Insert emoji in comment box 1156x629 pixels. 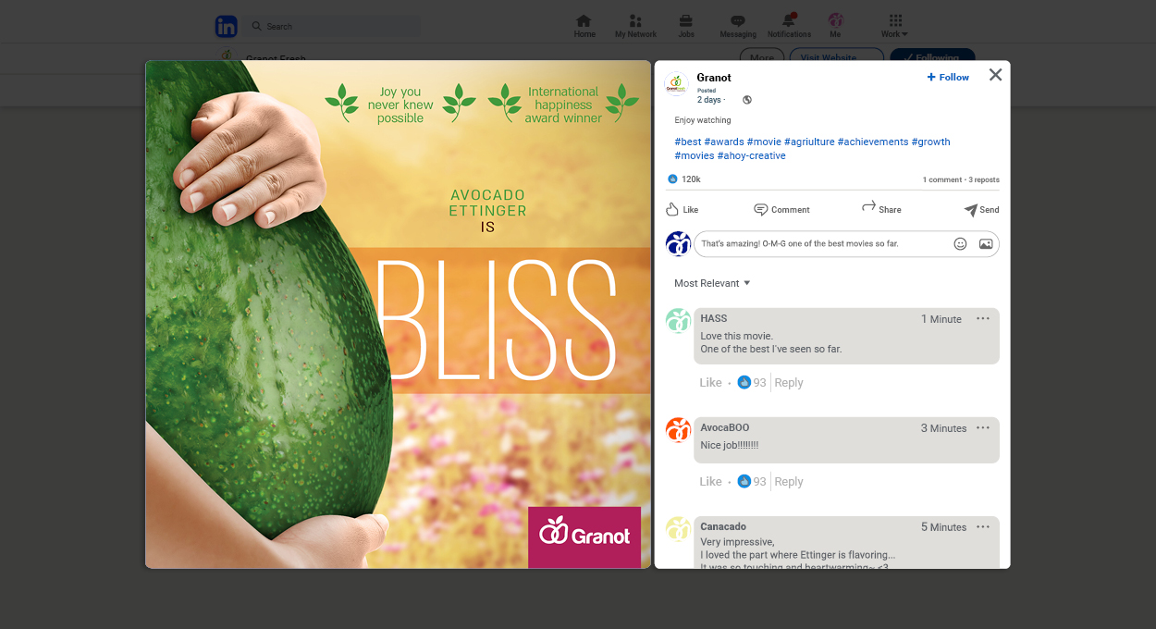[960, 244]
